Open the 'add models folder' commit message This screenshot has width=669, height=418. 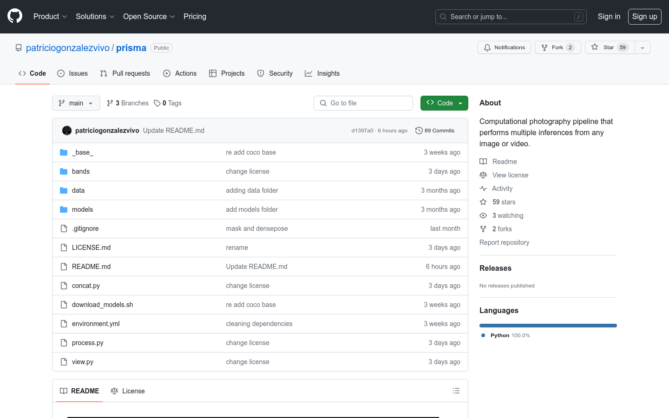pos(252,209)
